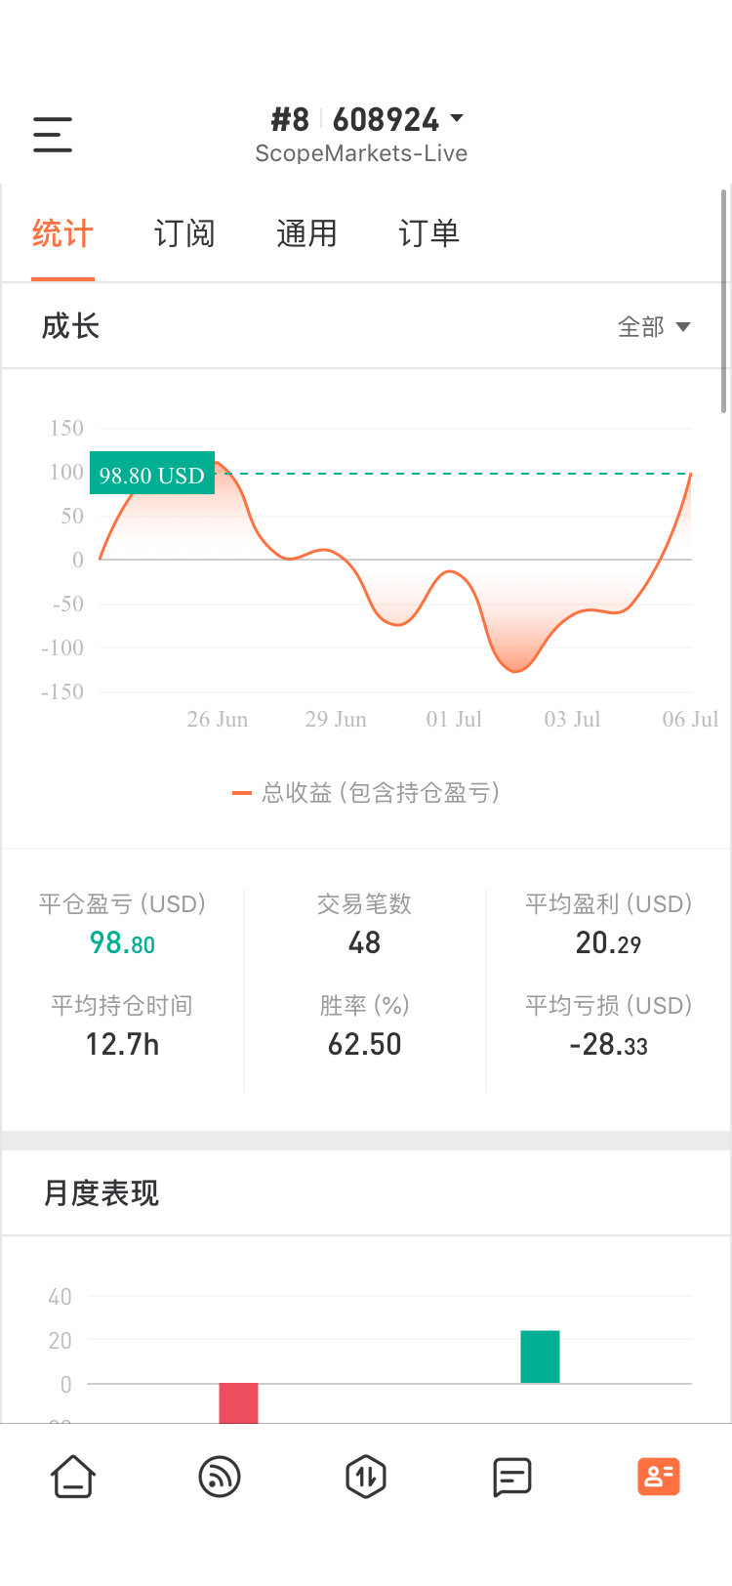Tap the home icon in bottom bar

click(x=73, y=1476)
